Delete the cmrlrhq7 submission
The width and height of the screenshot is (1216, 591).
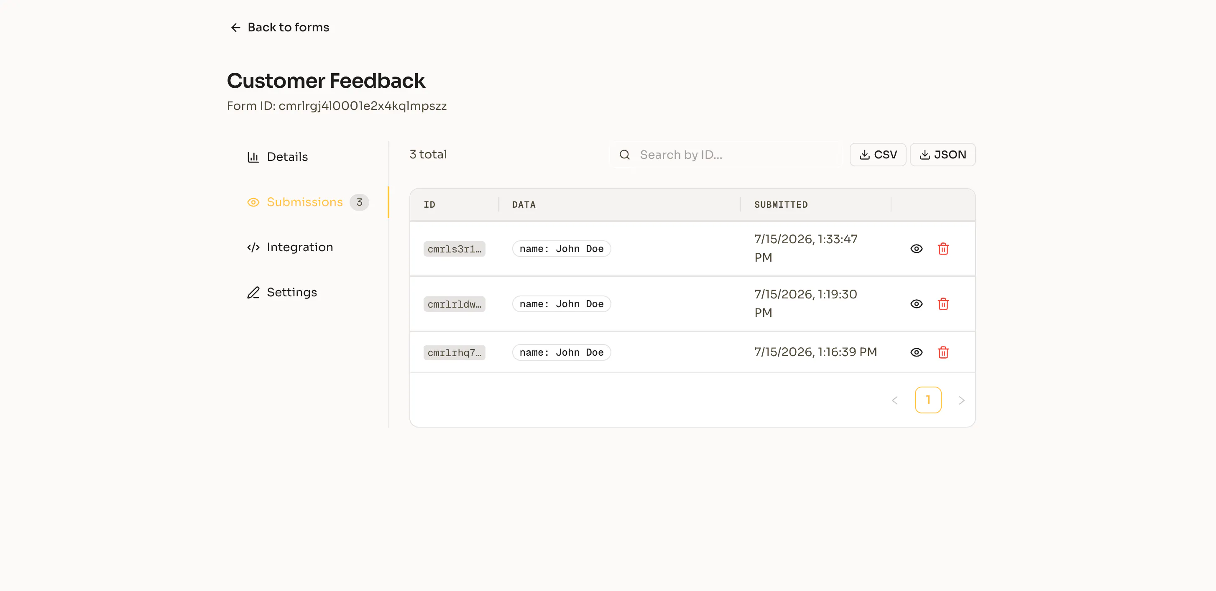pyautogui.click(x=943, y=352)
